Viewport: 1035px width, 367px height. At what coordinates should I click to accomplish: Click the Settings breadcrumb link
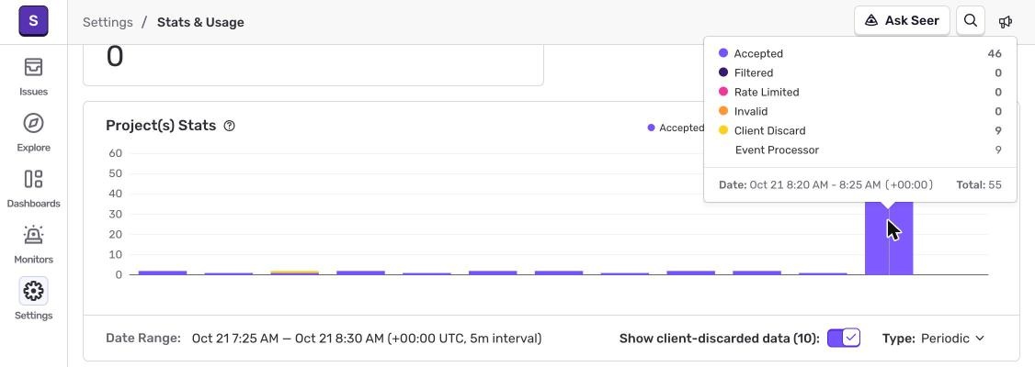pos(108,22)
